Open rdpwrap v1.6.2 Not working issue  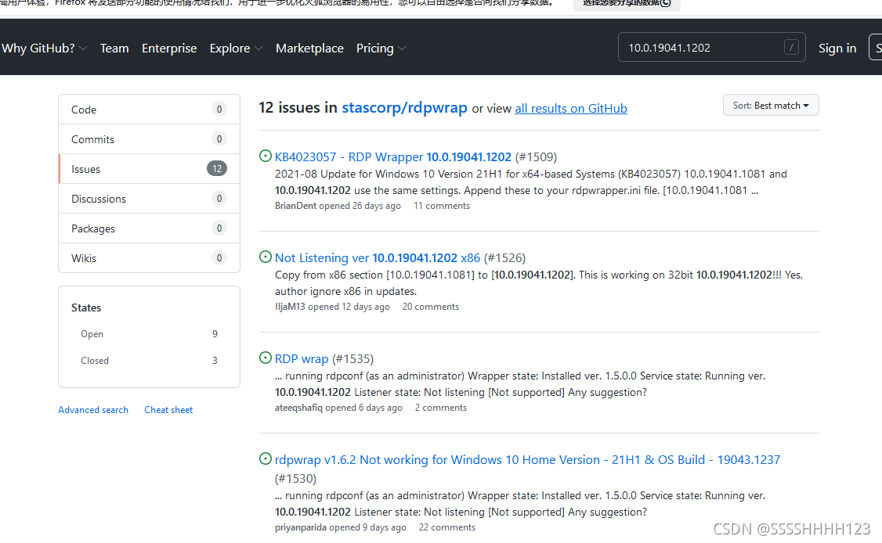point(527,460)
